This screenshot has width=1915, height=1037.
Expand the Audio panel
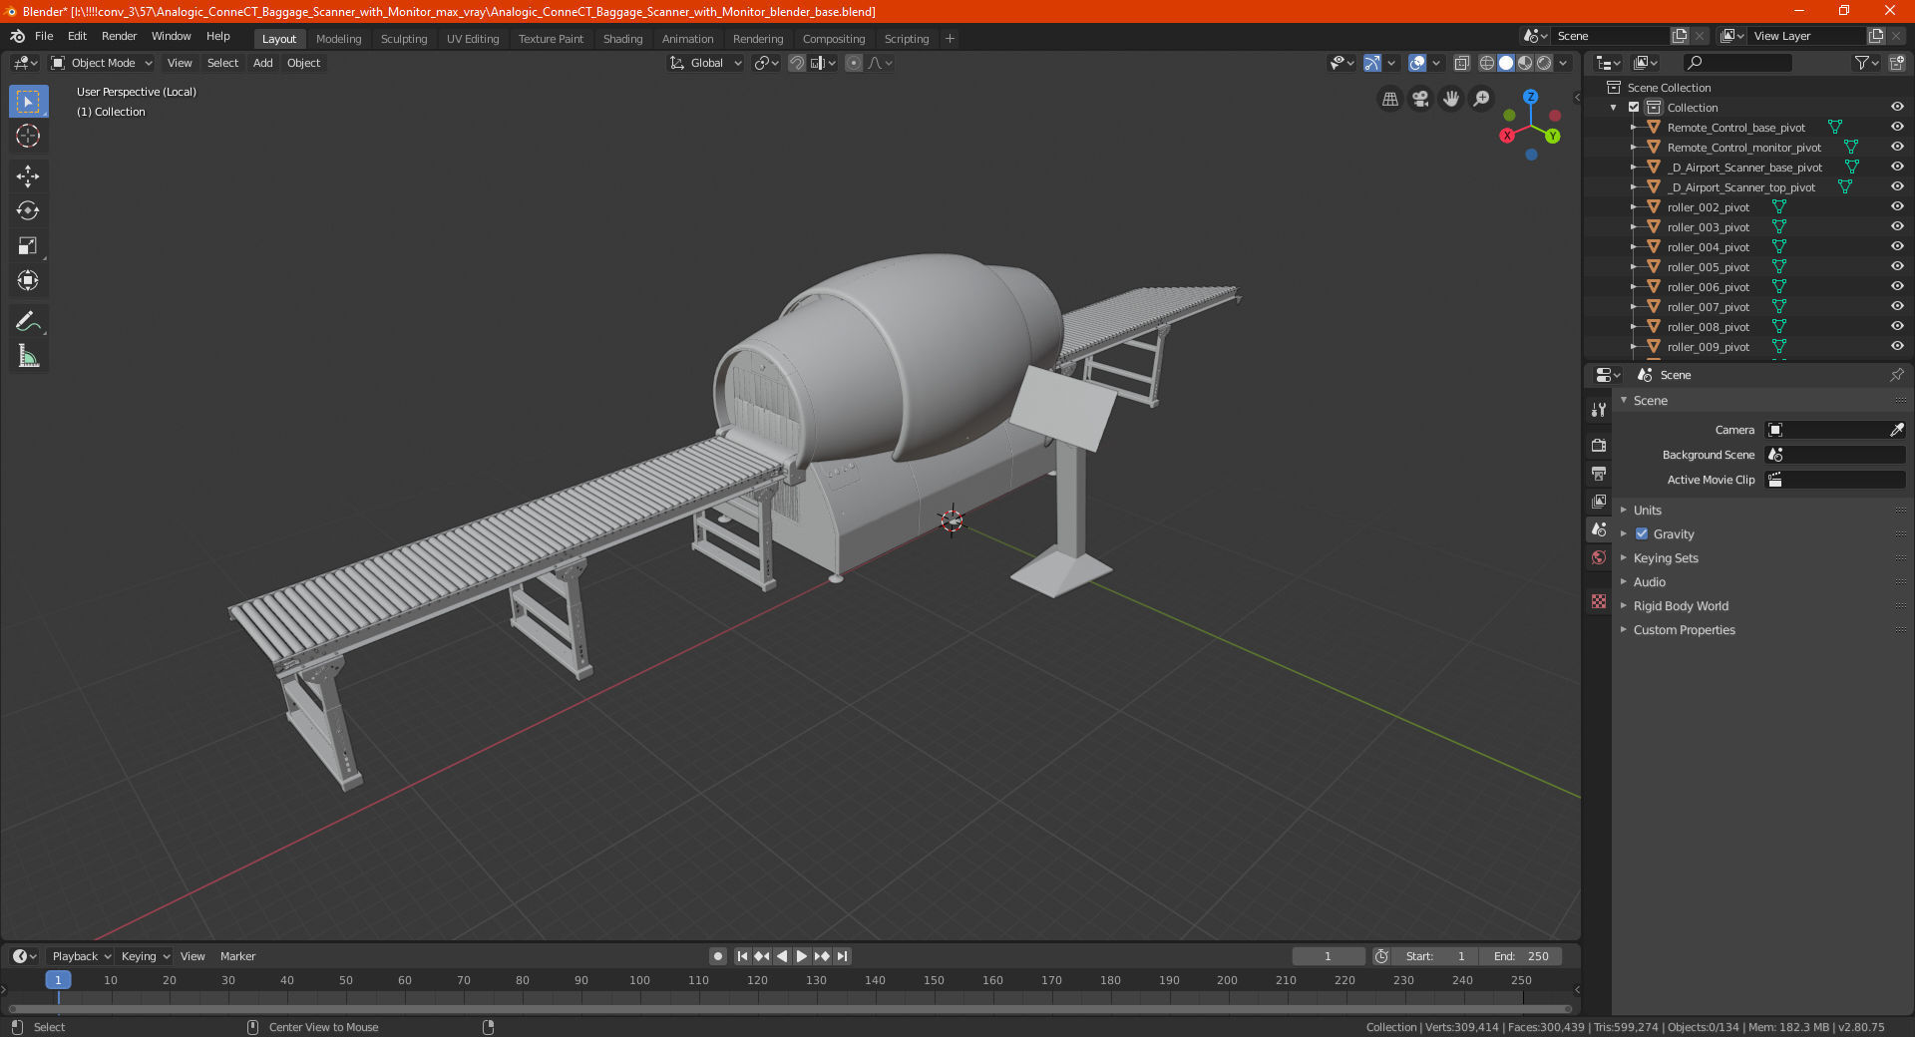pos(1649,582)
